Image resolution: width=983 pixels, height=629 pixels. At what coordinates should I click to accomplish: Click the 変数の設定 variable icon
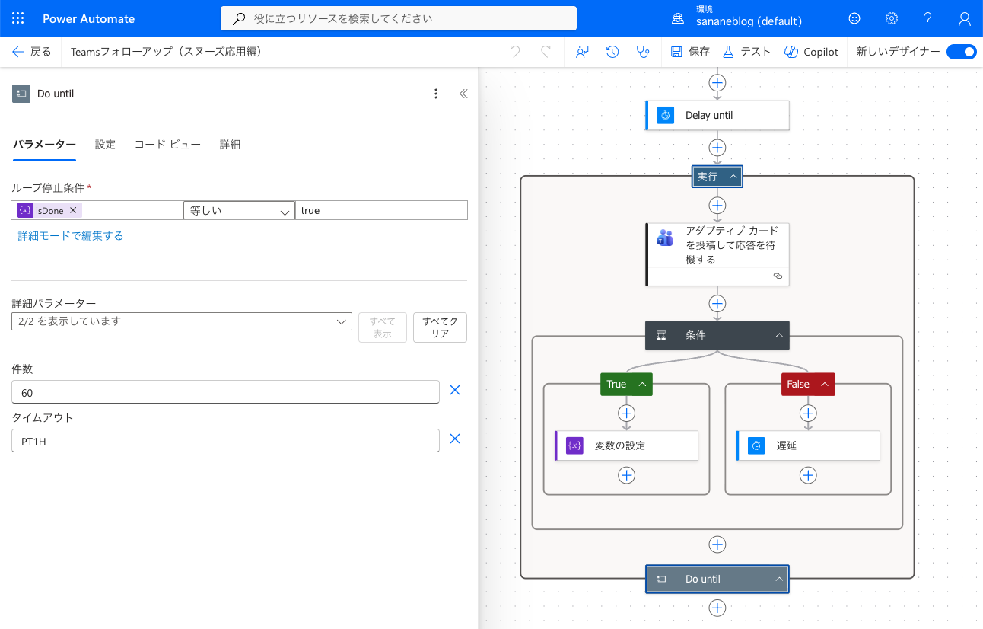[574, 445]
